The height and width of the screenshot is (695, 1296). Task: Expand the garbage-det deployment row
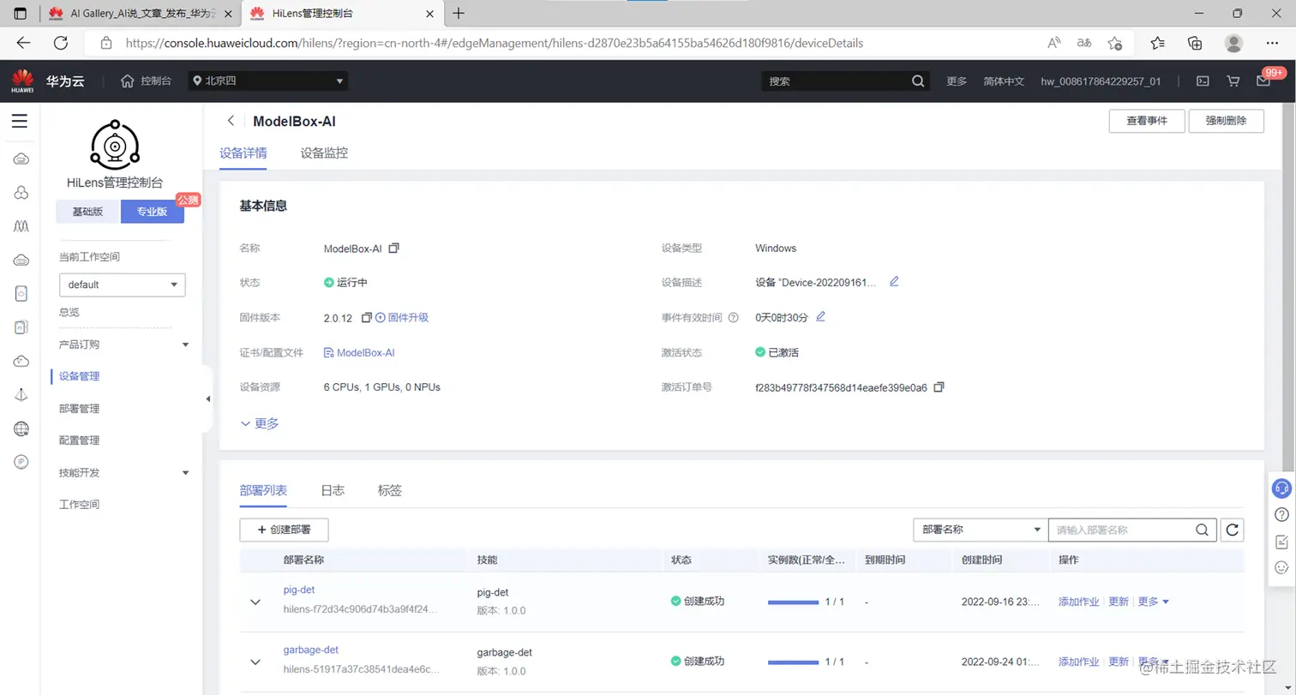[x=255, y=662]
